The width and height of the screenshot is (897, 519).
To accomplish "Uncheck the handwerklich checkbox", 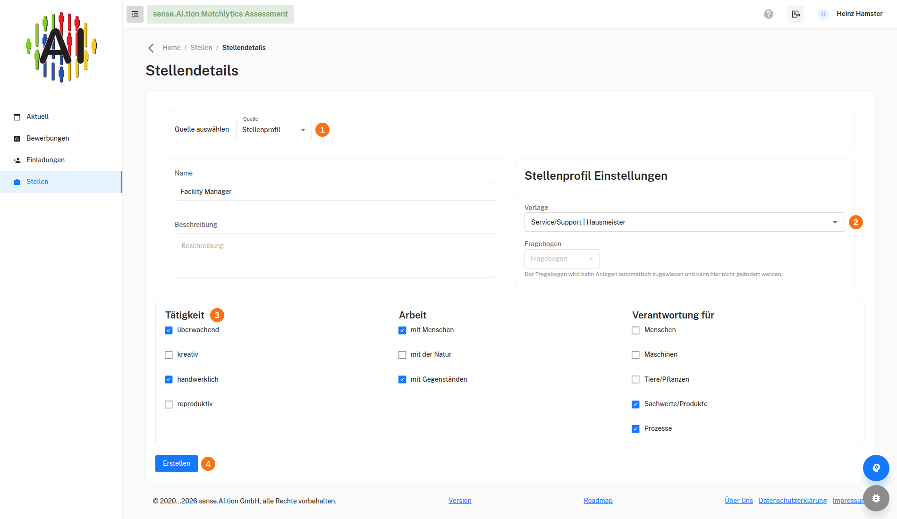I will tap(169, 379).
